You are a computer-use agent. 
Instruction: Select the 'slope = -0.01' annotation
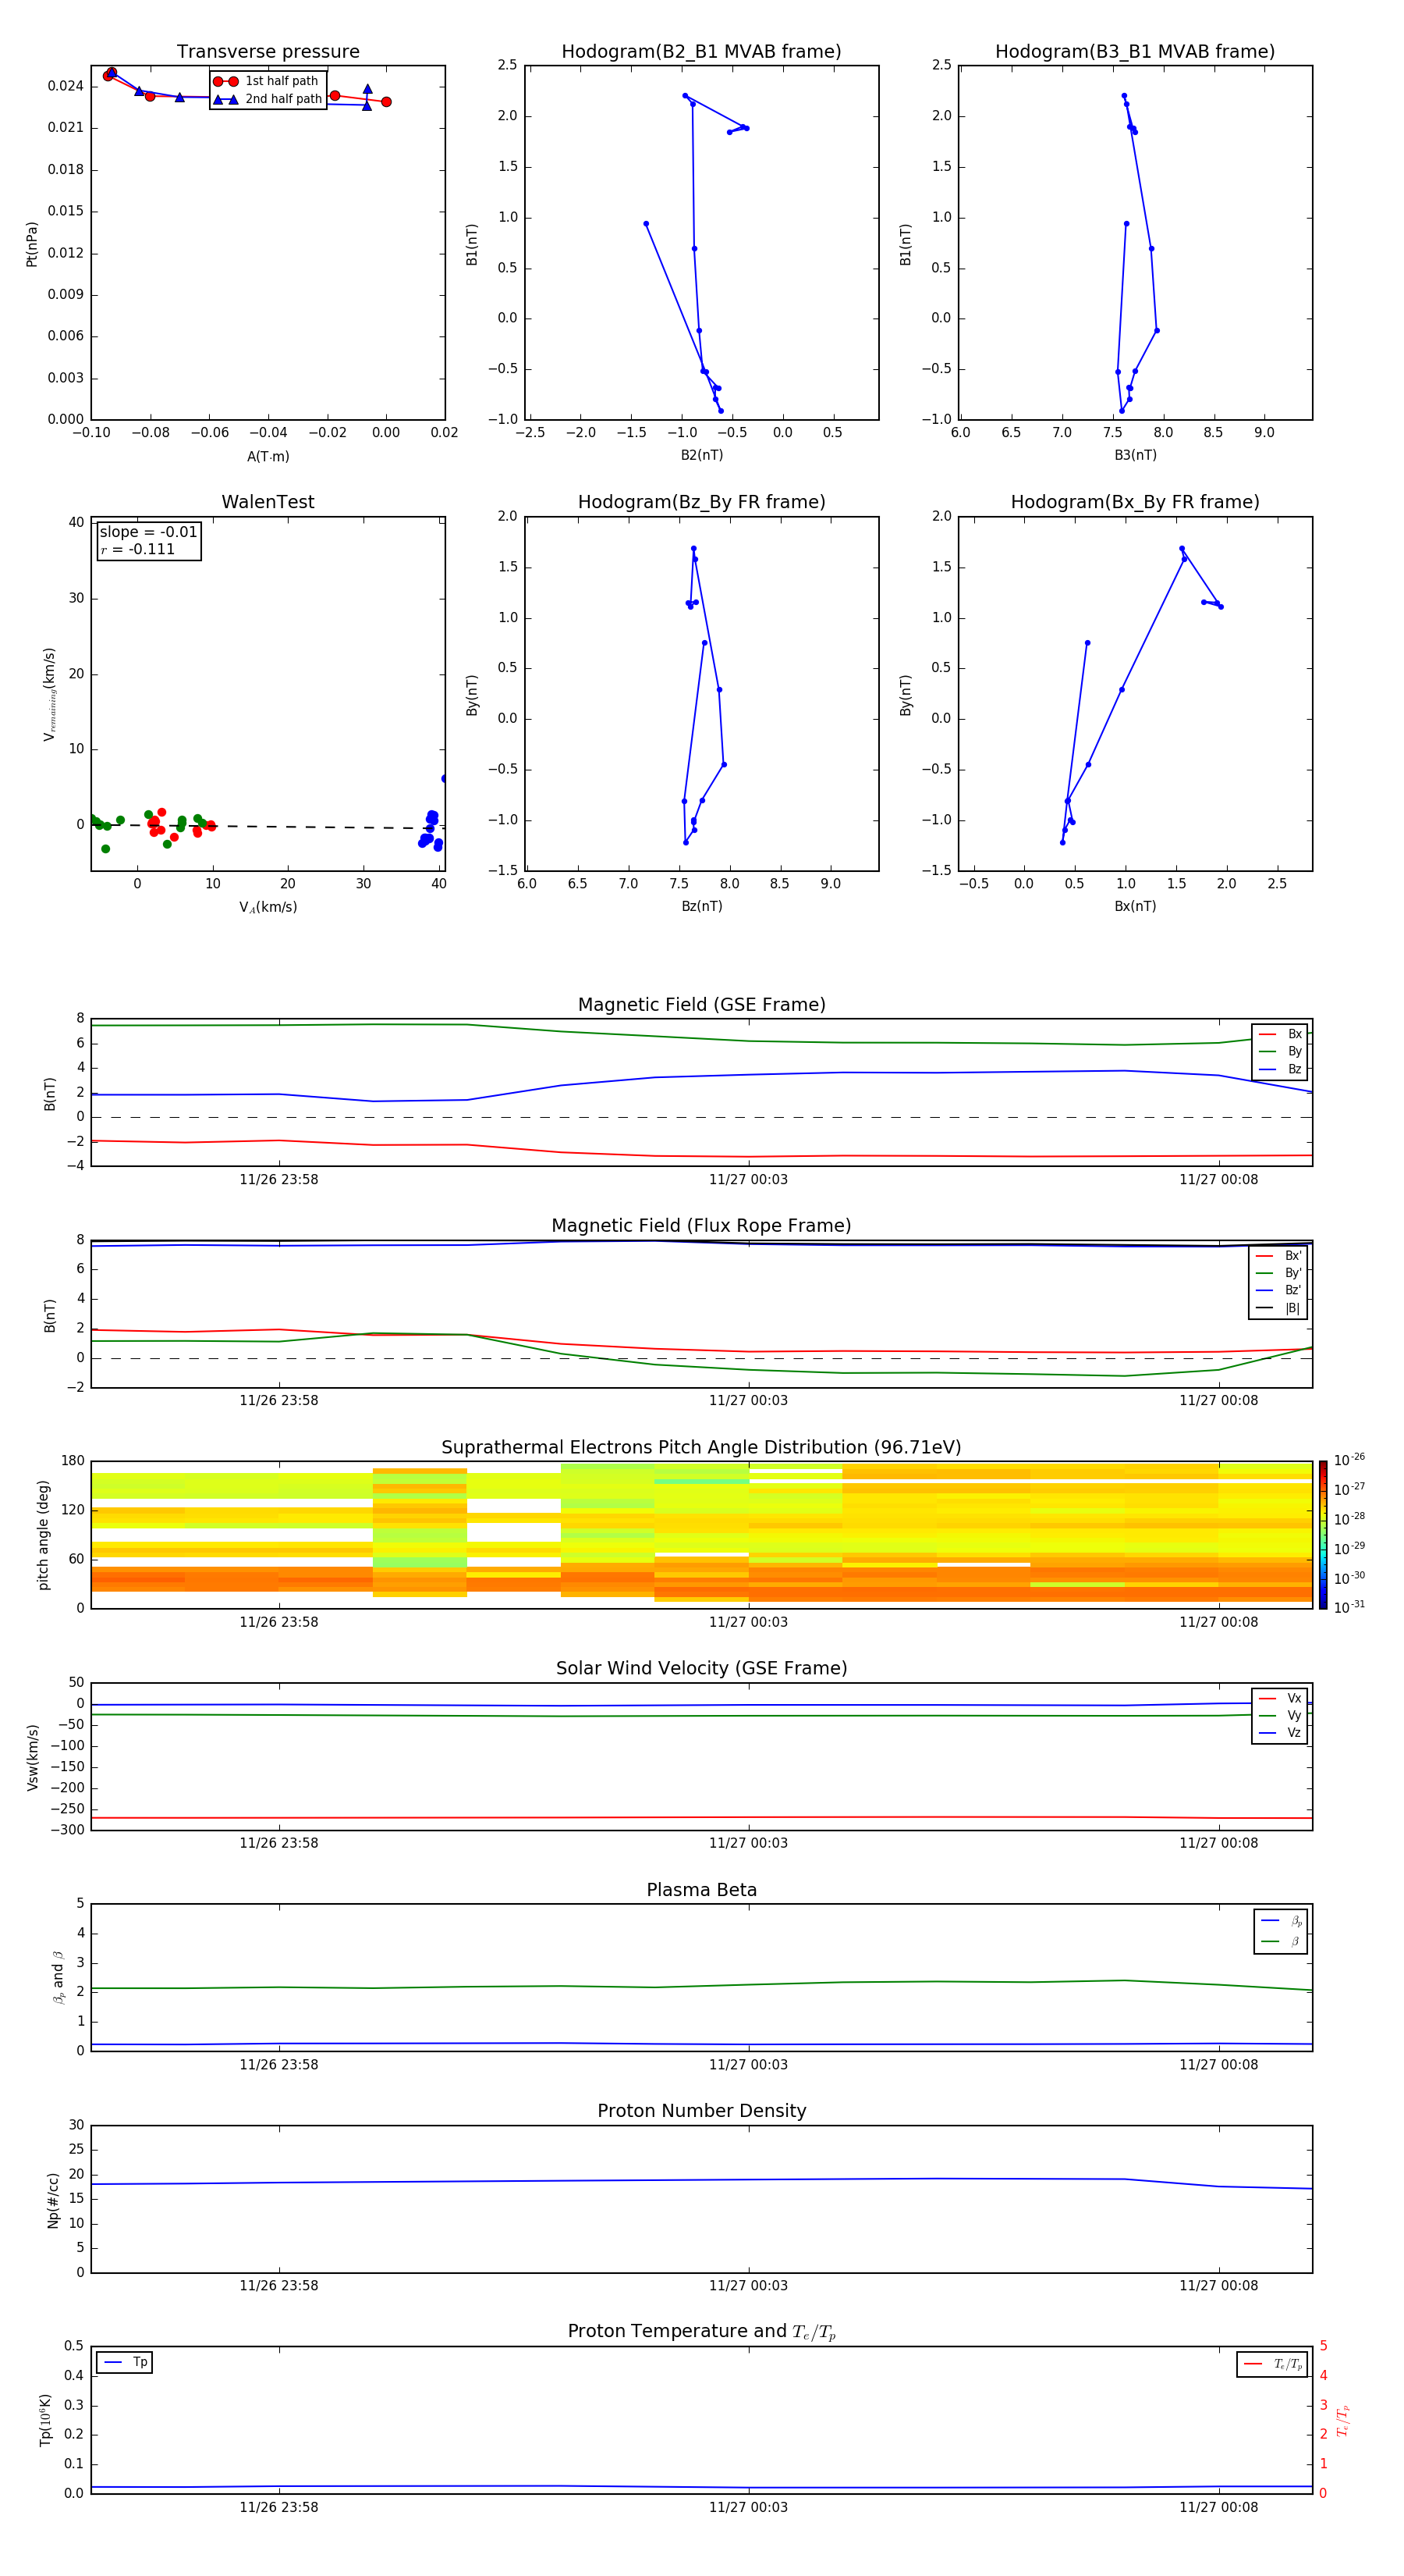pyautogui.click(x=148, y=532)
